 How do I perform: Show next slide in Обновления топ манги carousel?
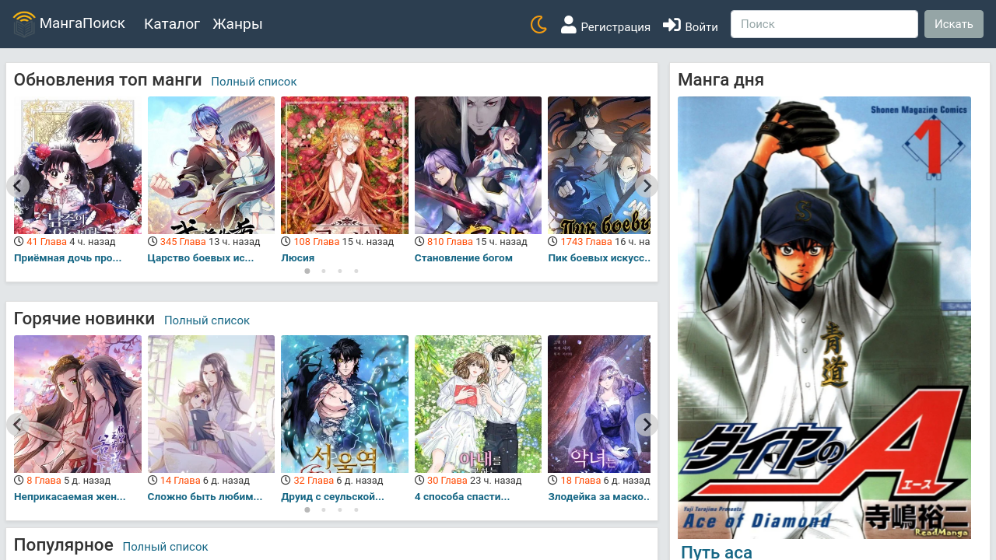[647, 186]
